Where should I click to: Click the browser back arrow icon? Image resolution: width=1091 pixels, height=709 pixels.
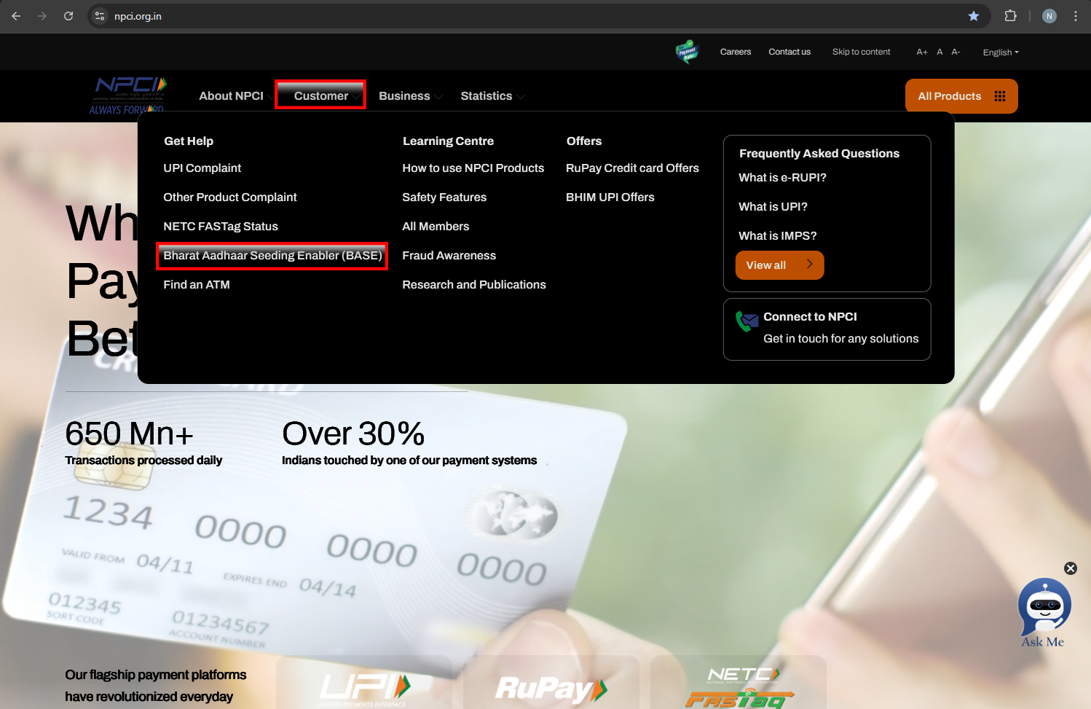pos(16,16)
